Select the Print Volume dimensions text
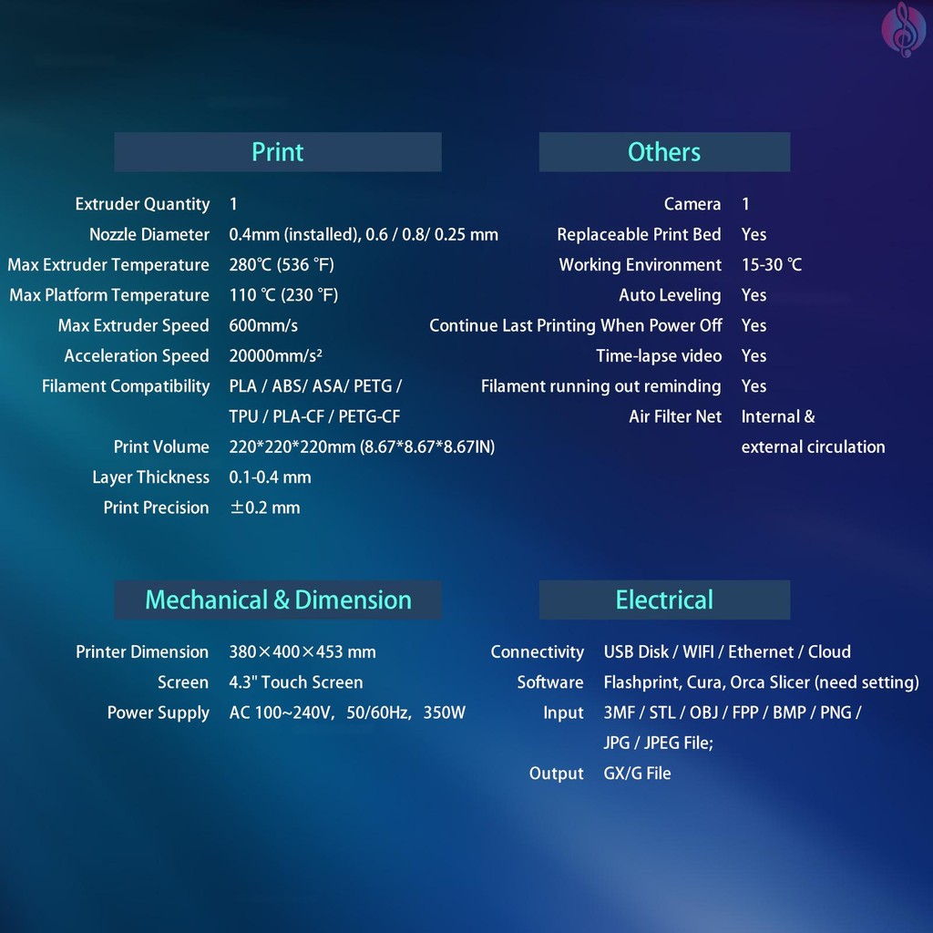 (x=362, y=447)
